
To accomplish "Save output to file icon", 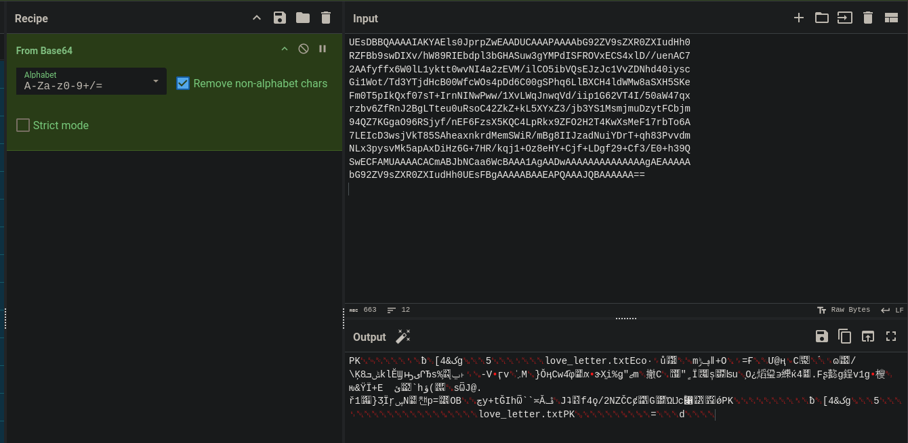I will click(822, 336).
